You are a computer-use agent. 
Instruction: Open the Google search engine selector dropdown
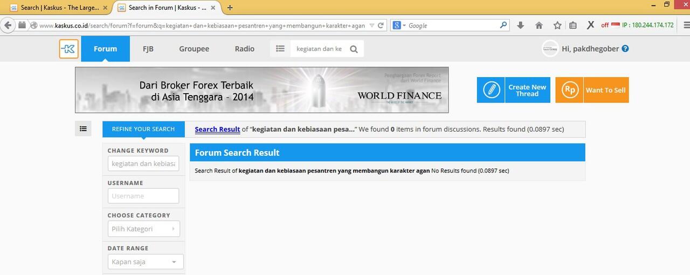[399, 25]
